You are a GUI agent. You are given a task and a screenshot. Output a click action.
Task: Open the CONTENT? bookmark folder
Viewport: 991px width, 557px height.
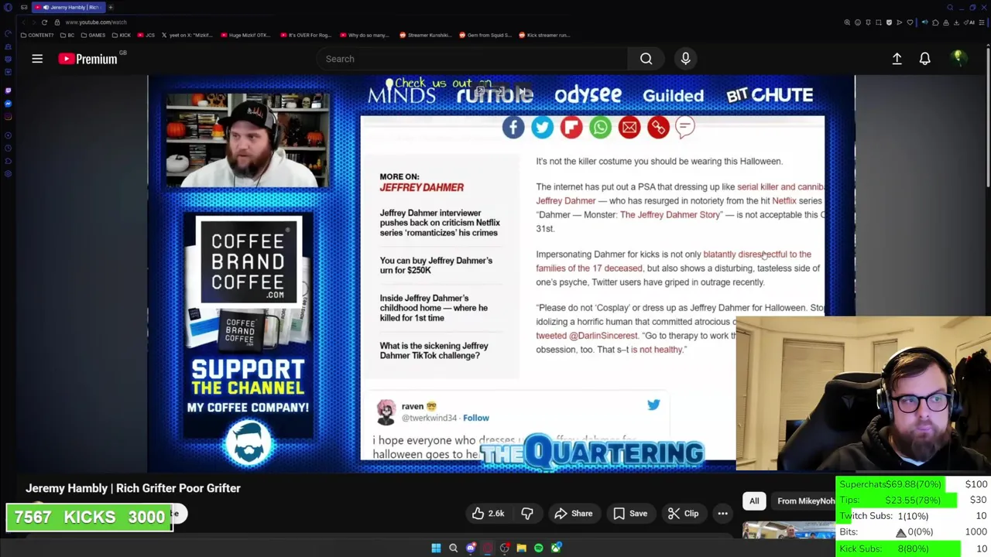[x=36, y=35]
